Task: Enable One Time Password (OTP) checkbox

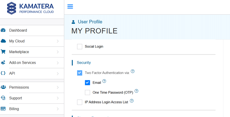Action: pyautogui.click(x=87, y=92)
